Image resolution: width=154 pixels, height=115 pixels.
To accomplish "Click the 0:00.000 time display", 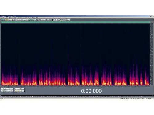I will (x=91, y=91).
